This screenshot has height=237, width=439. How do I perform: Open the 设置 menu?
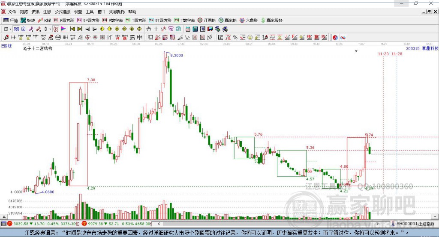coord(78,12)
